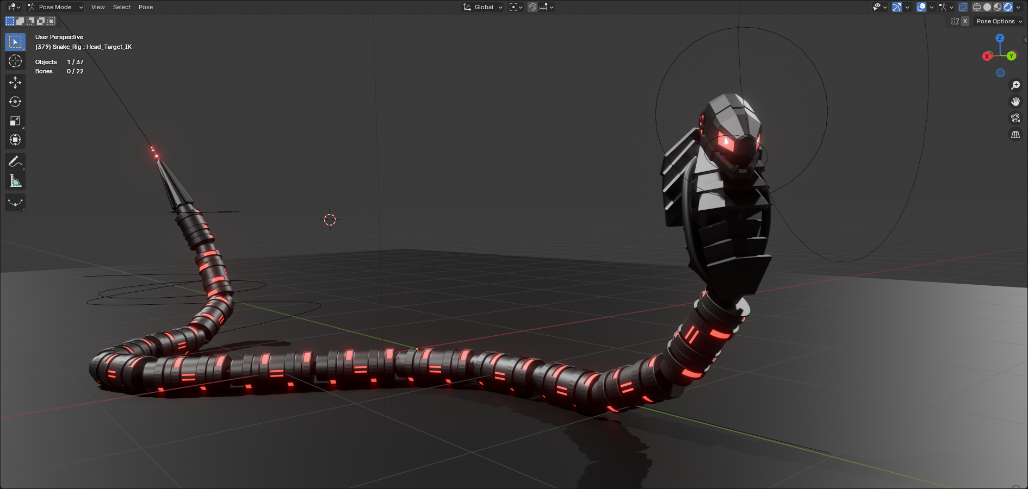Select the Scale tool

(15, 121)
